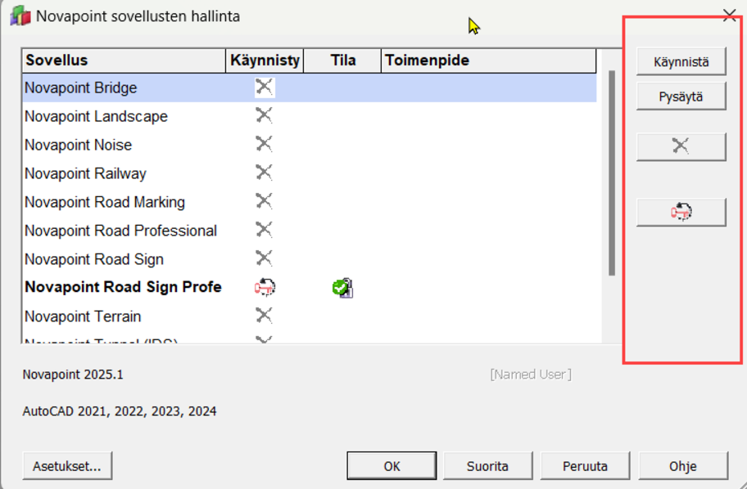This screenshot has width=747, height=489.
Task: Click startup X icon for Novapoint Noise
Action: tap(264, 144)
